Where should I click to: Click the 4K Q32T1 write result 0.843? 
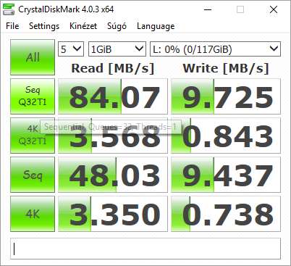point(226,136)
